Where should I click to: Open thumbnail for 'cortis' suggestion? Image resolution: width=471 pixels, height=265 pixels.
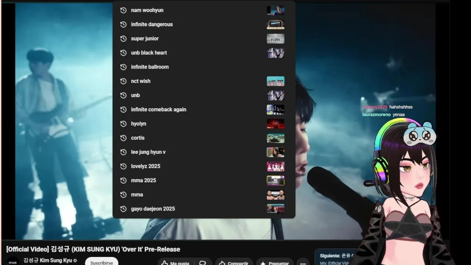276,138
